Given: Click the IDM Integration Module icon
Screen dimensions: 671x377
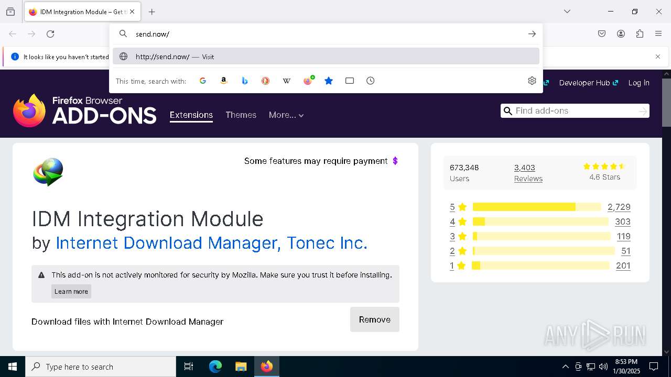Looking at the screenshot, I should coord(48,172).
